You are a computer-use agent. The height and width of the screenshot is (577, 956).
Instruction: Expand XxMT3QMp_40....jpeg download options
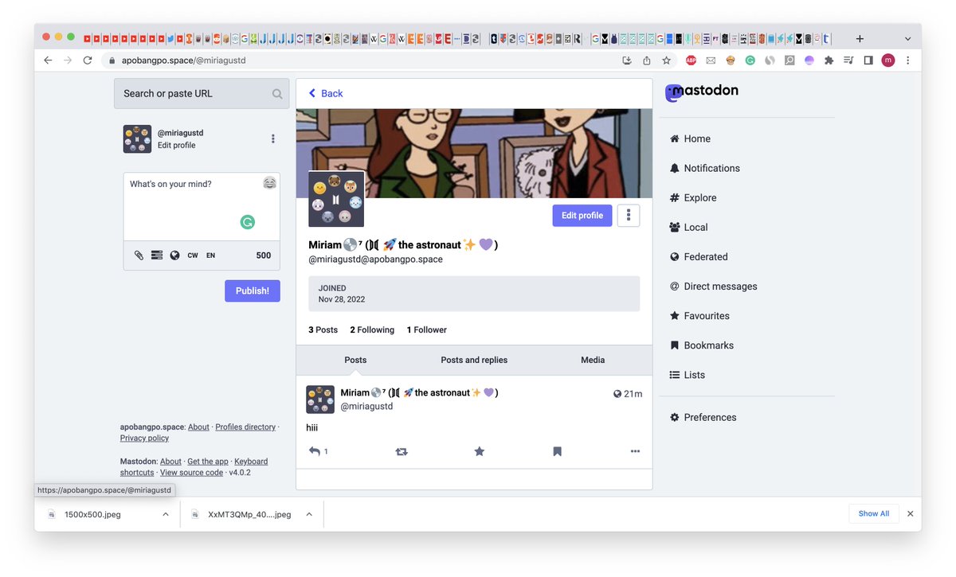309,514
